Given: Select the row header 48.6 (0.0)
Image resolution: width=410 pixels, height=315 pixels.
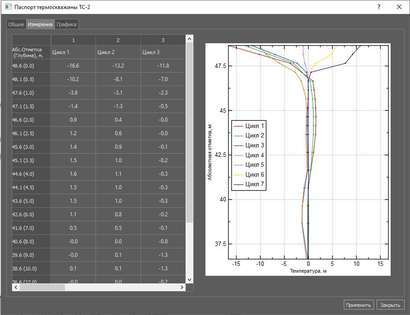Looking at the screenshot, I should pyautogui.click(x=31, y=66).
